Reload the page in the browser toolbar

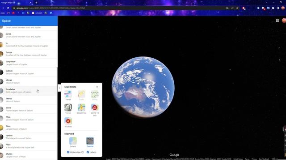click(x=8, y=8)
